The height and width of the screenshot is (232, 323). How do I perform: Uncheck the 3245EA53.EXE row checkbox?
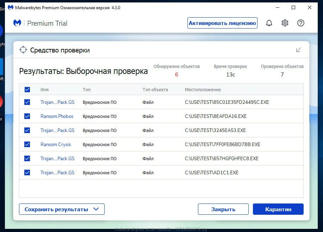click(27, 130)
